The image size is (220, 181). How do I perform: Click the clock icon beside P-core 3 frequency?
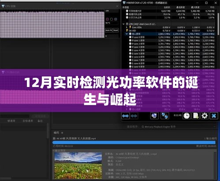click(x=130, y=47)
